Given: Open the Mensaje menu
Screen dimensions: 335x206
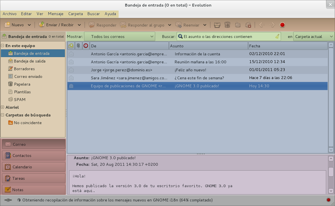Looking at the screenshot, I should pyautogui.click(x=56, y=14).
